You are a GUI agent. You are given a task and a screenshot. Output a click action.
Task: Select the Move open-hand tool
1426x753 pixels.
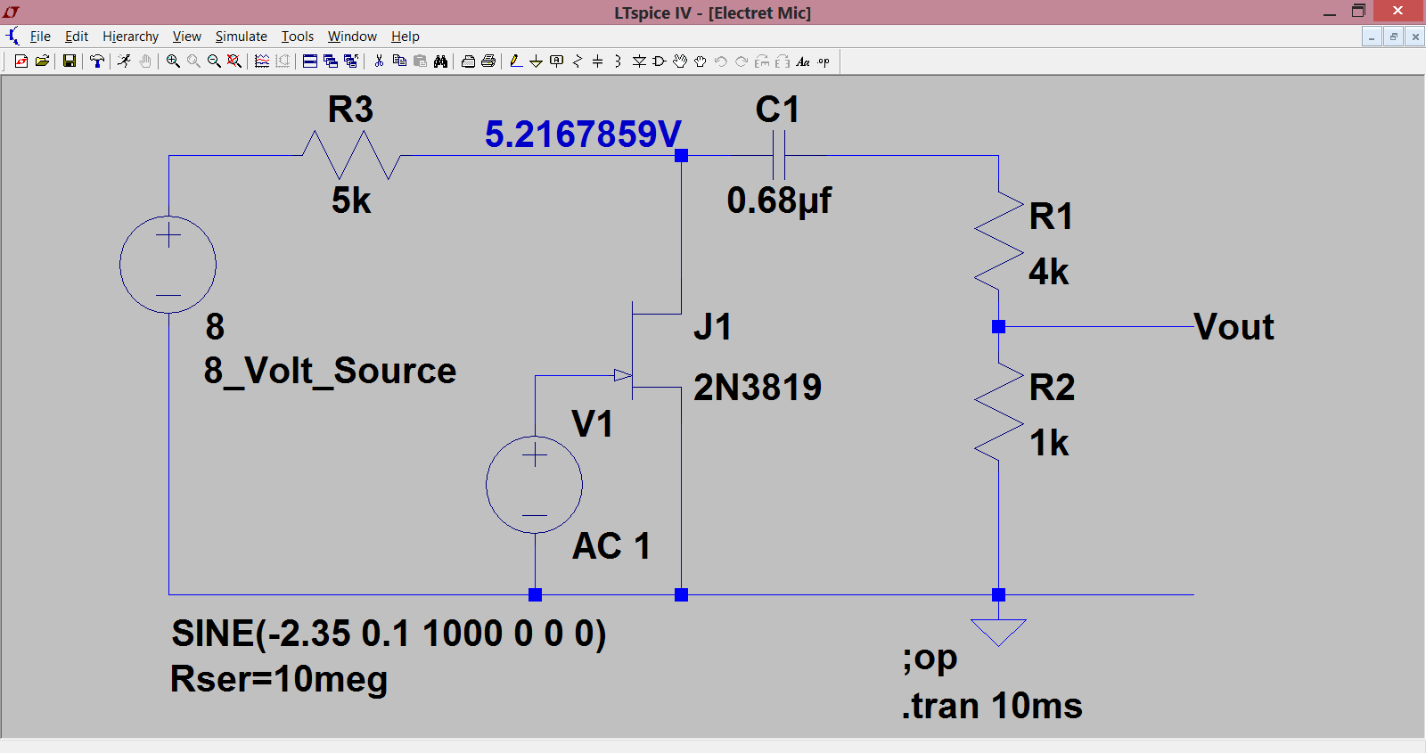tap(680, 61)
